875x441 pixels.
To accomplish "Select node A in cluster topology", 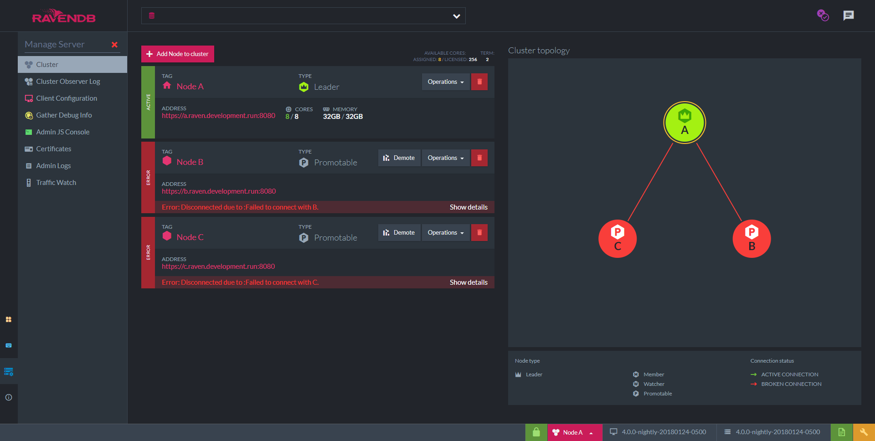I will pos(685,123).
